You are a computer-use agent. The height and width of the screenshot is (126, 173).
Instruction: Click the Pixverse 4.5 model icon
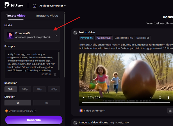coord(10,35)
